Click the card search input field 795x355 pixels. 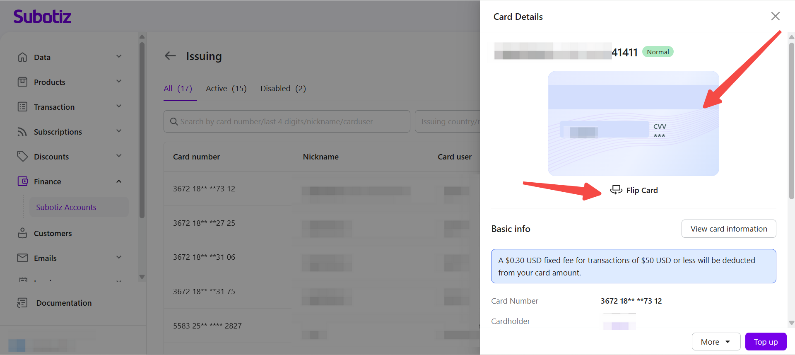[287, 121]
